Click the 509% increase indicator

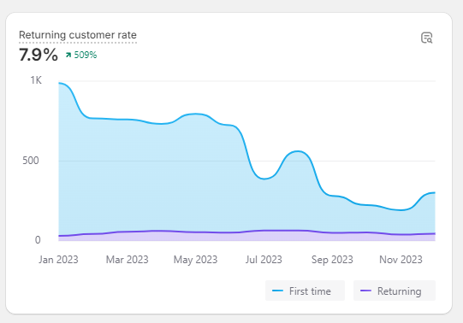tap(86, 55)
